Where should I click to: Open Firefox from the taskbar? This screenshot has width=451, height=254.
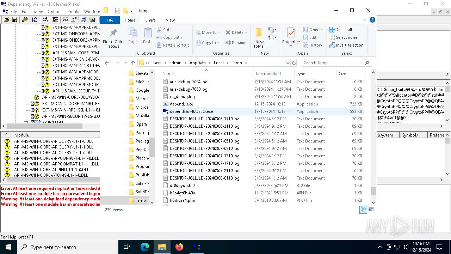179,247
